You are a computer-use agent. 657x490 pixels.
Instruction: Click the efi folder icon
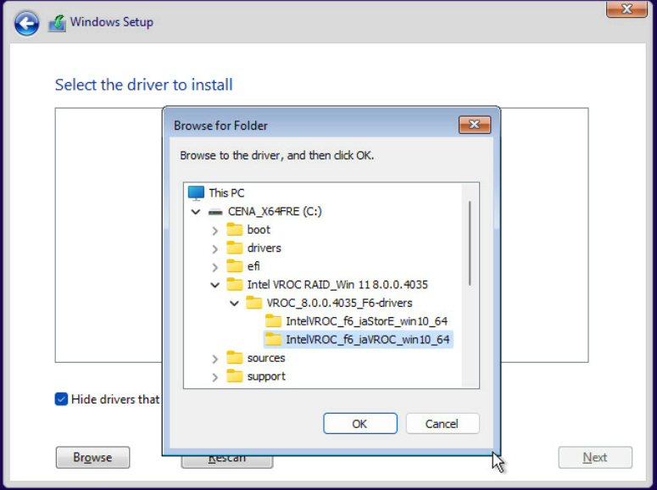click(235, 266)
